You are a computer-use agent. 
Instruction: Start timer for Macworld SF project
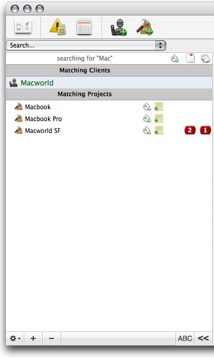(x=147, y=131)
